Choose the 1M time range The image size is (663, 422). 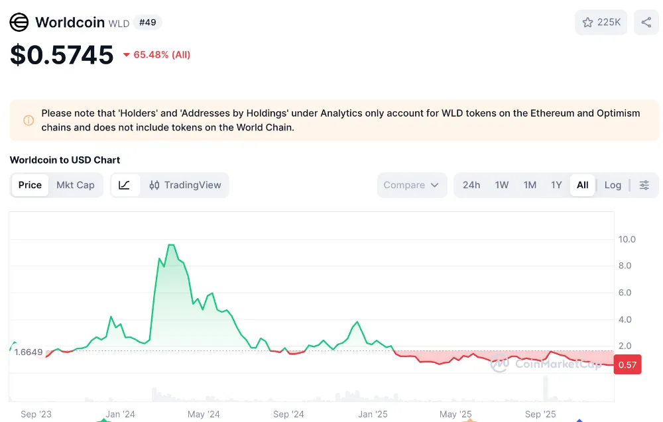point(530,185)
